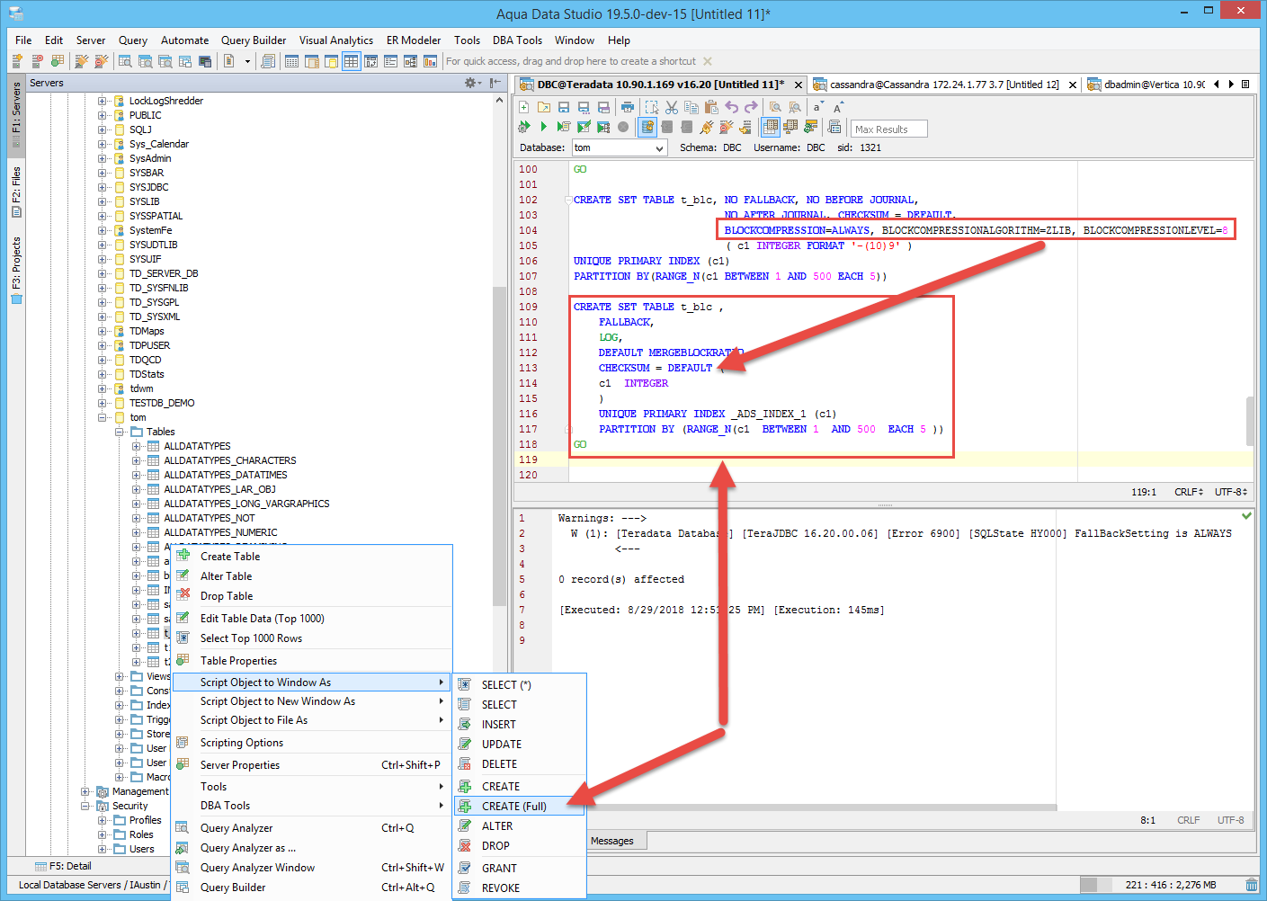Collapse the Security tree node
This screenshot has width=1267, height=901.
85,806
